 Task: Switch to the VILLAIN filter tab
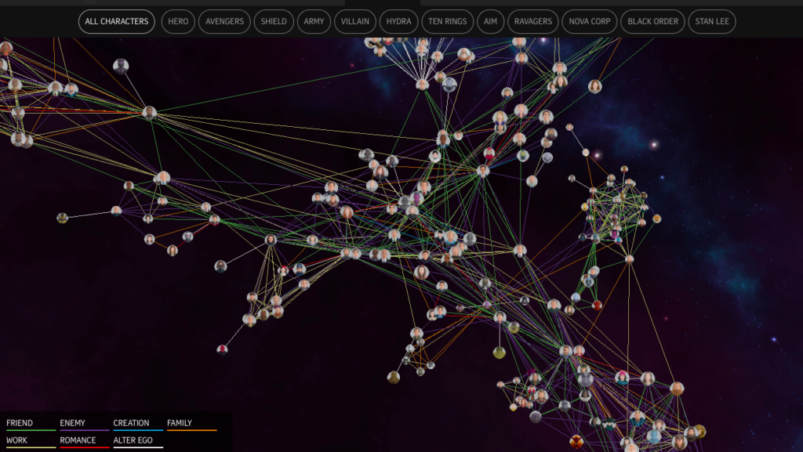pyautogui.click(x=354, y=21)
